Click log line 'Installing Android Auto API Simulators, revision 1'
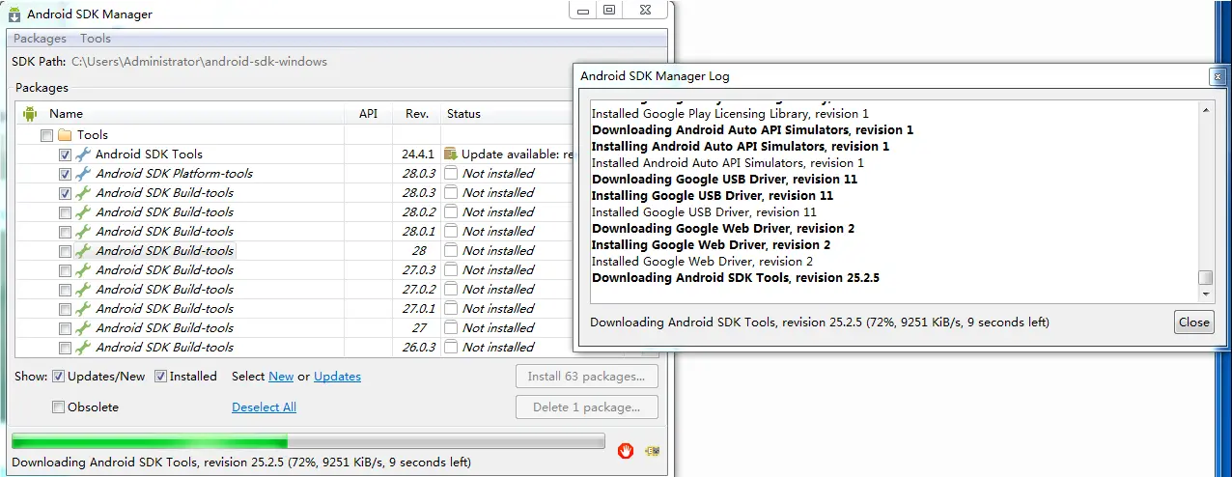 point(741,147)
